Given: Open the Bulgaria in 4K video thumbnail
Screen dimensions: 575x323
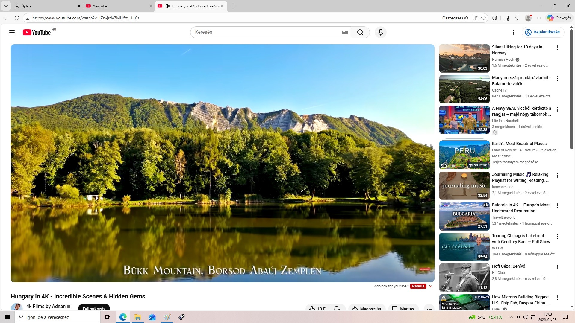Looking at the screenshot, I should (464, 216).
